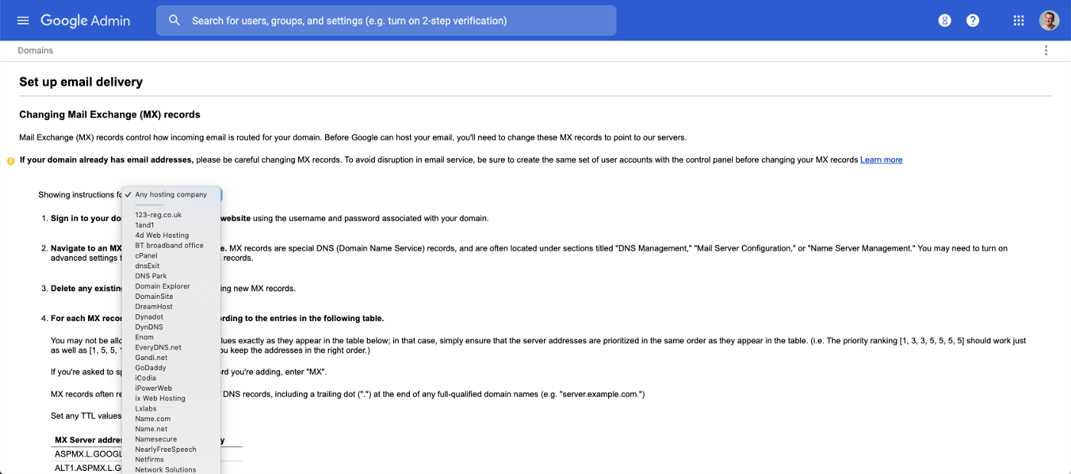Open the account profile avatar
The image size is (1071, 474).
point(1049,21)
